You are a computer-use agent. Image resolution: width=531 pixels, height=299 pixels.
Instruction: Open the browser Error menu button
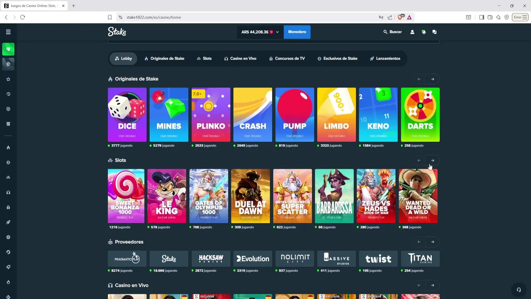point(520,17)
